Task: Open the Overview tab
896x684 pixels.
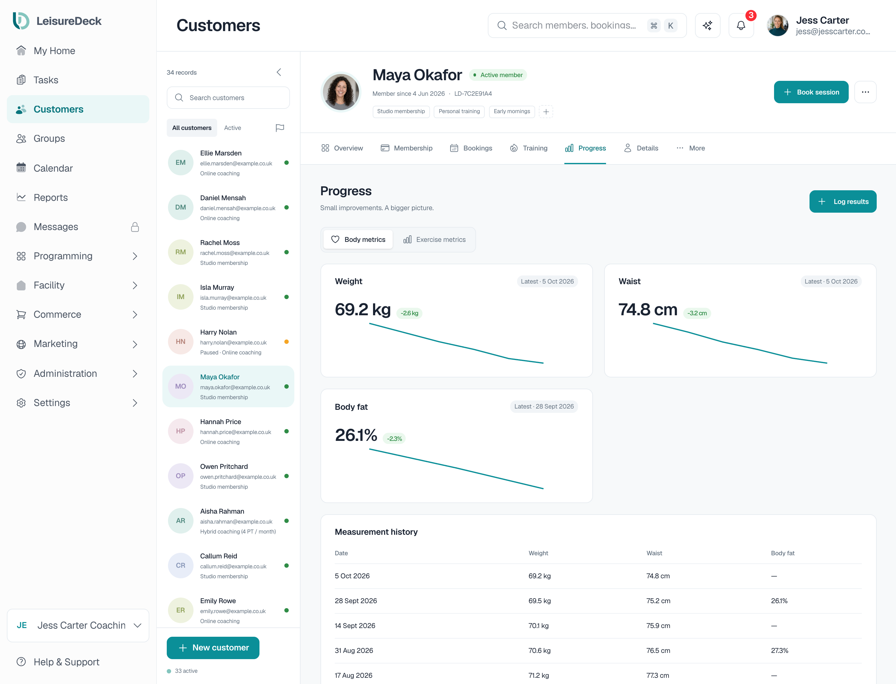Action: point(342,148)
